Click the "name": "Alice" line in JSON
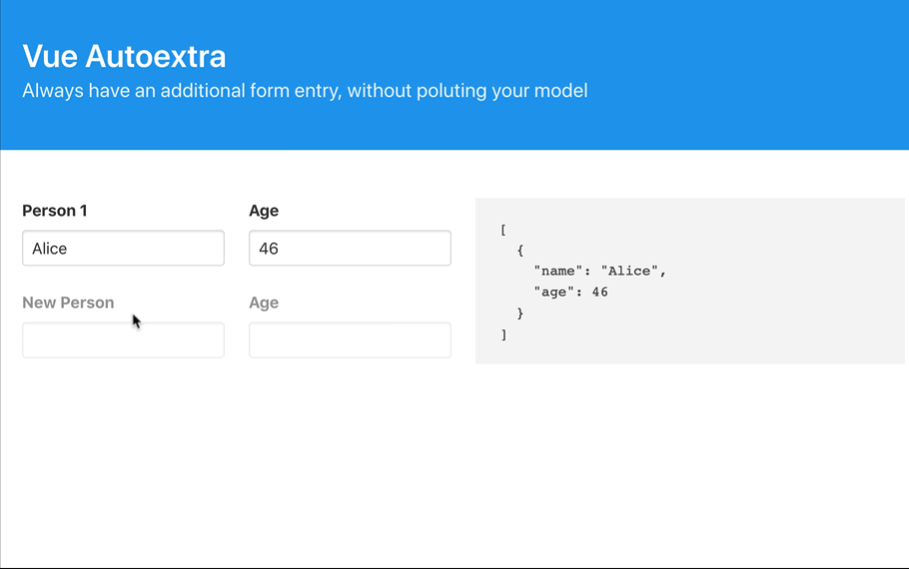 599,271
